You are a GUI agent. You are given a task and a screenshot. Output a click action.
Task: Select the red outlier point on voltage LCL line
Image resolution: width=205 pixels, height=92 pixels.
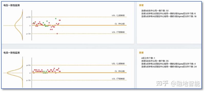pyautogui.click(x=57, y=34)
